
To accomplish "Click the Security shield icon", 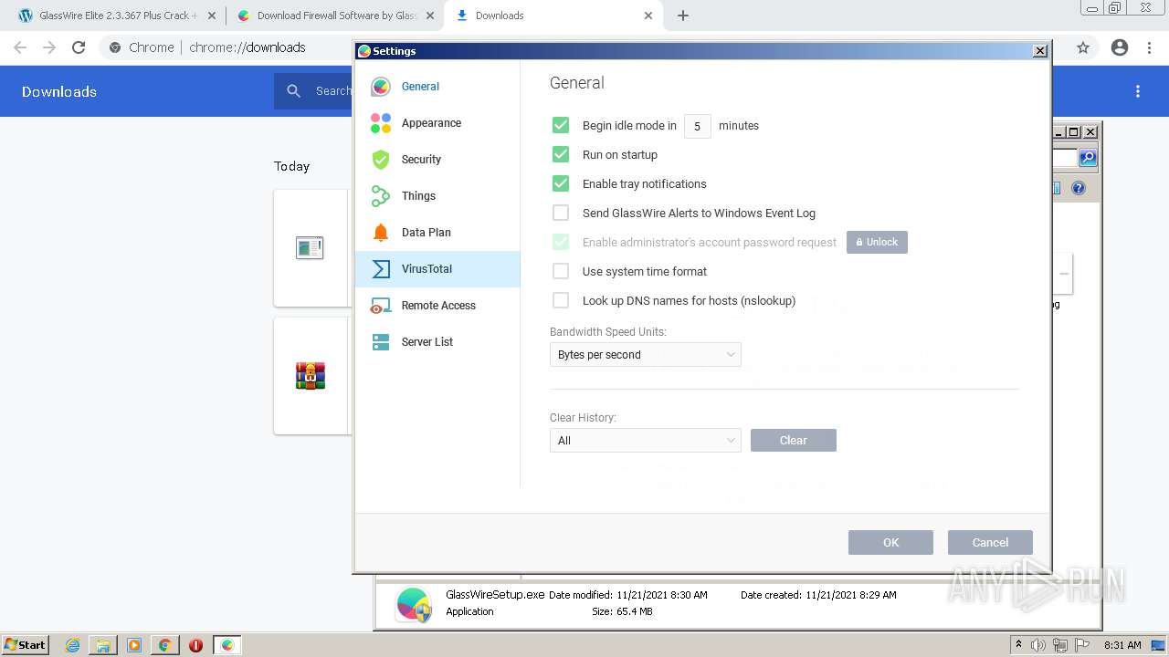I will (381, 160).
